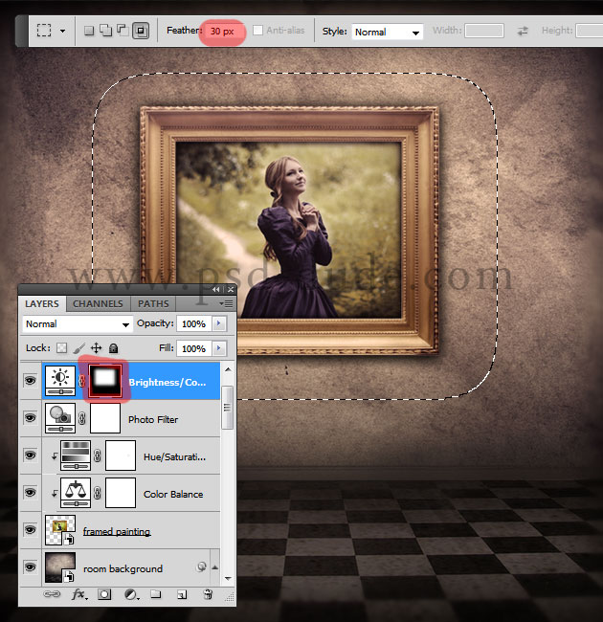This screenshot has width=603, height=622.
Task: Hide the Color Balance layer
Action: pyautogui.click(x=30, y=493)
